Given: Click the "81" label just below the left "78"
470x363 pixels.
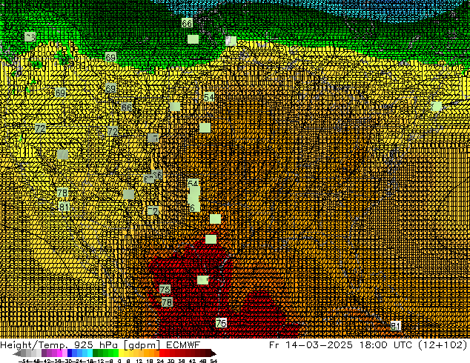Looking at the screenshot, I should click(64, 207).
